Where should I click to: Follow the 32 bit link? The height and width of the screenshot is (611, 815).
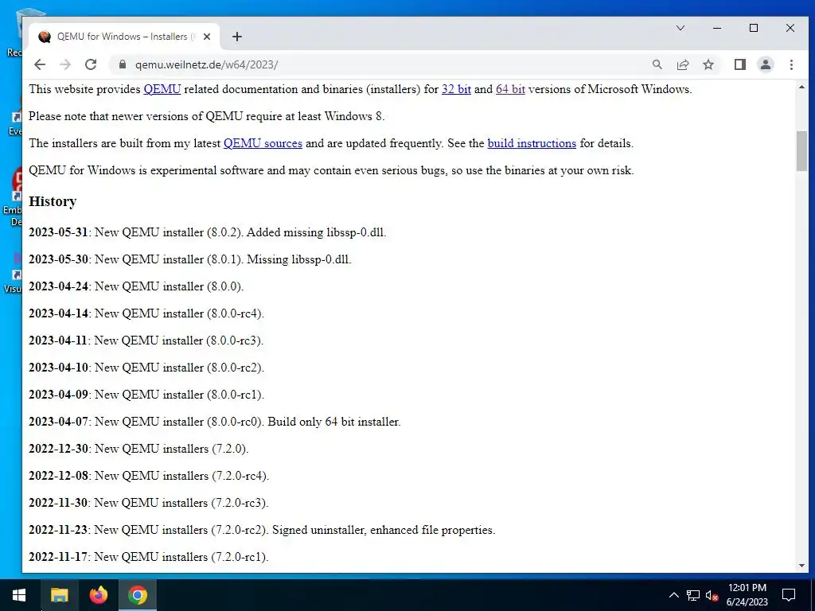(456, 89)
